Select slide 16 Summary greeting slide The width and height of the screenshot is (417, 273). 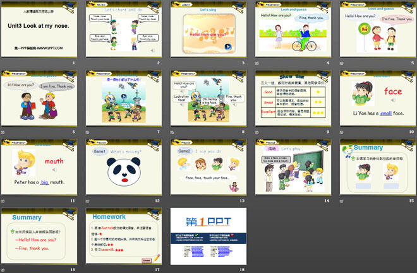click(x=39, y=236)
